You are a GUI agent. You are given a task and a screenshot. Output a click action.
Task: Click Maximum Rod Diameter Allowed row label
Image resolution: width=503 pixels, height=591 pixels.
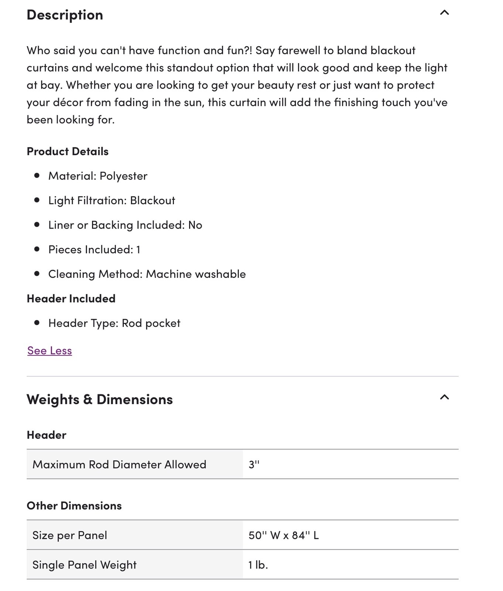coord(119,464)
